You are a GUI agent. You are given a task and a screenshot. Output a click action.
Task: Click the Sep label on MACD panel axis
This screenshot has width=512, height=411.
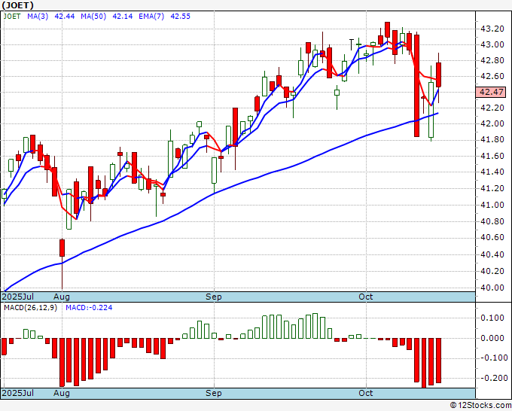214,393
